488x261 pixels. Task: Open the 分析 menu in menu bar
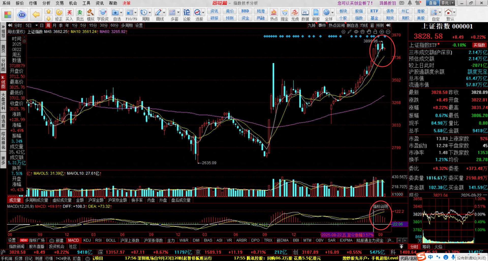[x=46, y=3]
